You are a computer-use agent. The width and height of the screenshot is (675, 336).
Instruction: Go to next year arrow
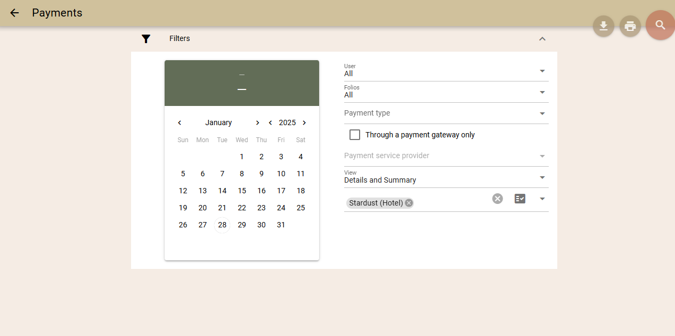304,122
